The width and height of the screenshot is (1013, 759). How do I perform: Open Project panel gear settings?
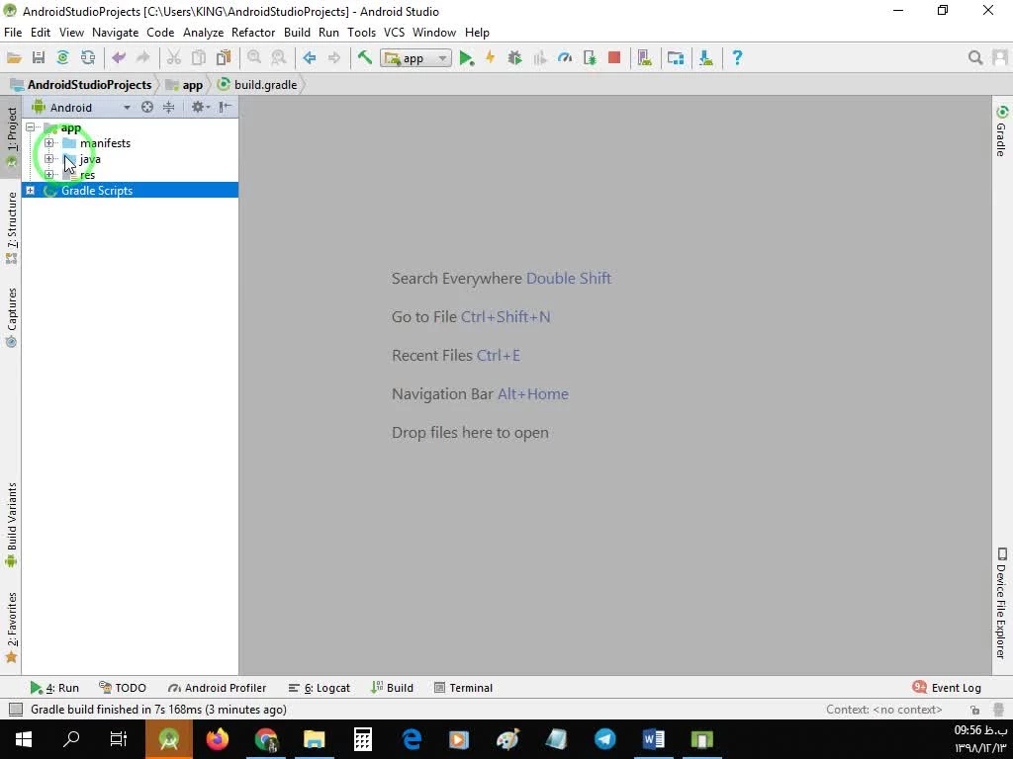(200, 107)
